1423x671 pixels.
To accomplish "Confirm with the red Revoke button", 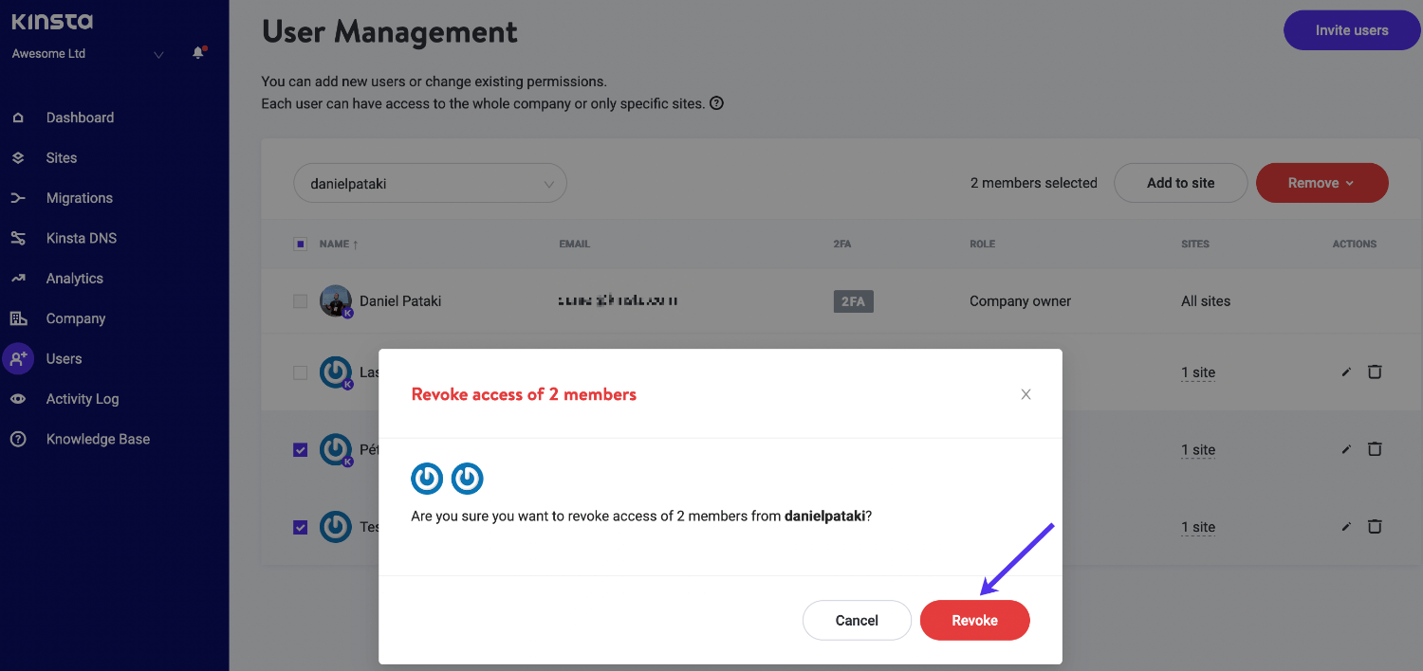I will (x=974, y=620).
